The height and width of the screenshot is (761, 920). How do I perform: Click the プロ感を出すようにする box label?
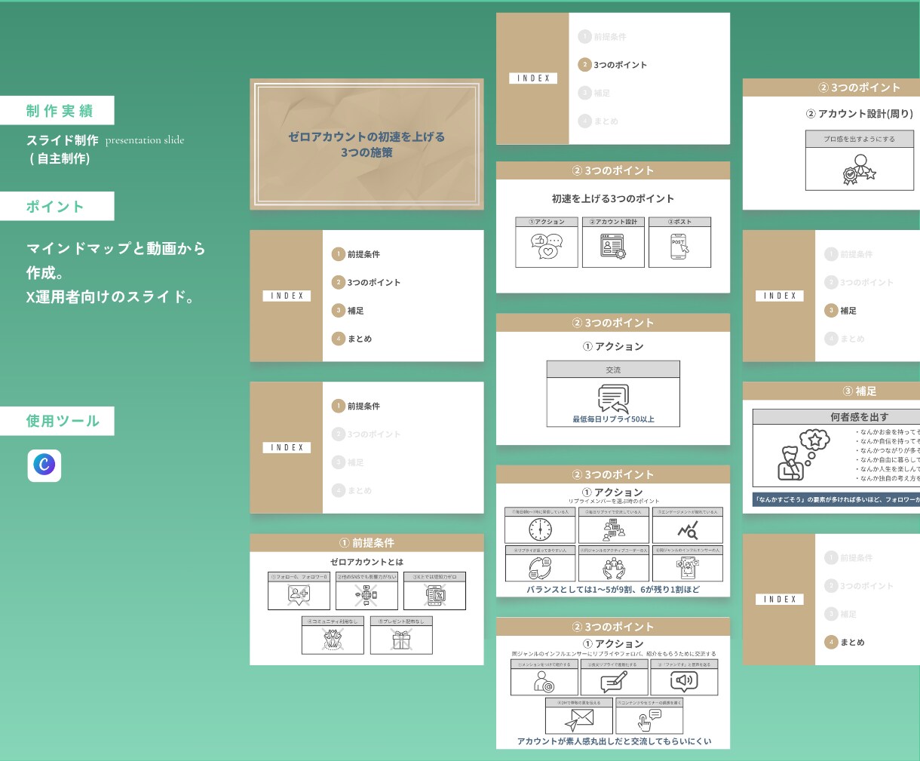click(859, 140)
